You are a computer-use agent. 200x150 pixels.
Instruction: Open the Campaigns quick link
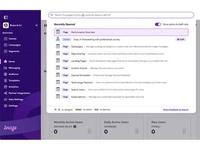pos(14,45)
